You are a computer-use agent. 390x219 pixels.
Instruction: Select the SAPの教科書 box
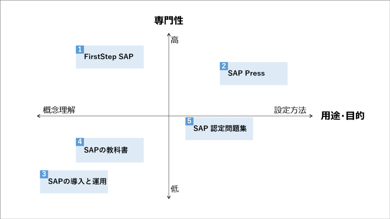click(x=110, y=150)
